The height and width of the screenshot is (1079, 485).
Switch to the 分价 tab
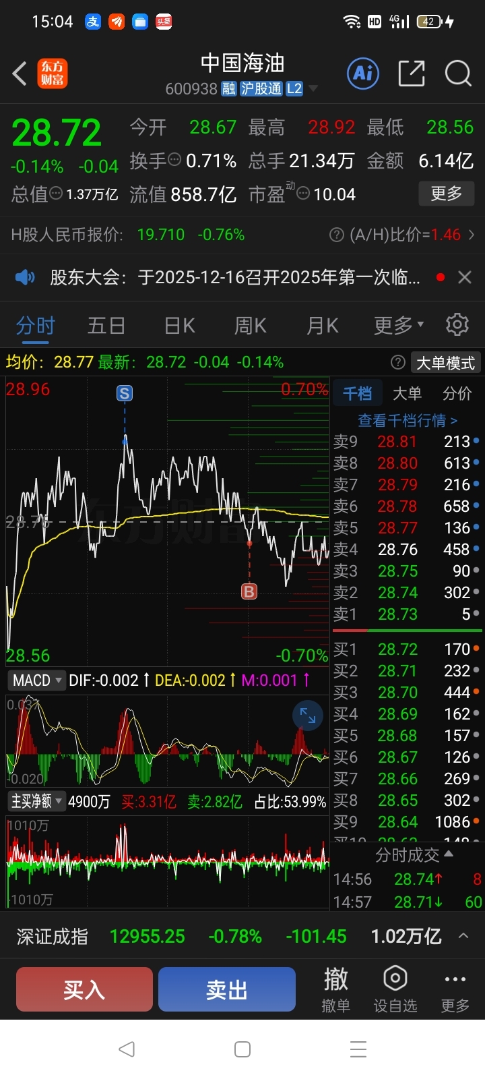tap(457, 393)
